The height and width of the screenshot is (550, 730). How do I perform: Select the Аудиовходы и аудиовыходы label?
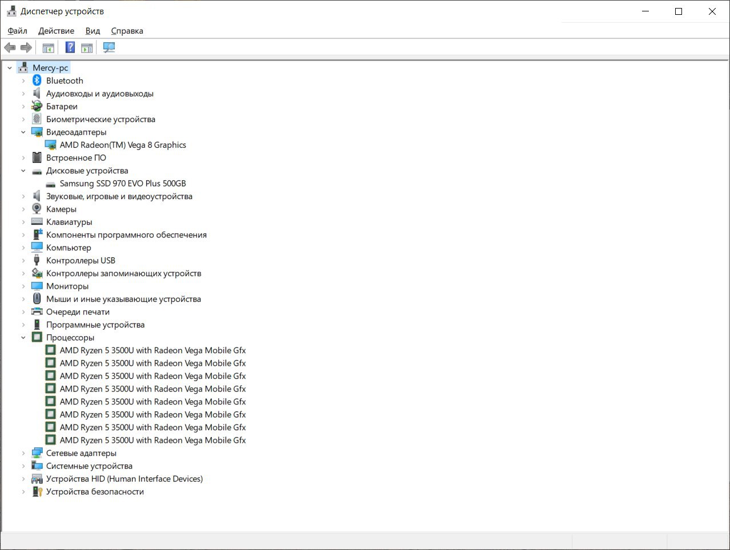[100, 94]
